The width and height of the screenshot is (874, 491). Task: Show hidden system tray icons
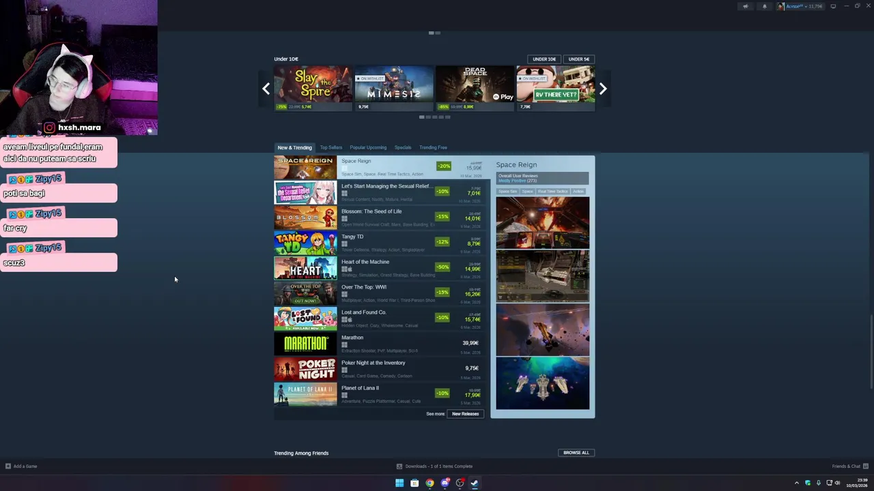coord(796,483)
